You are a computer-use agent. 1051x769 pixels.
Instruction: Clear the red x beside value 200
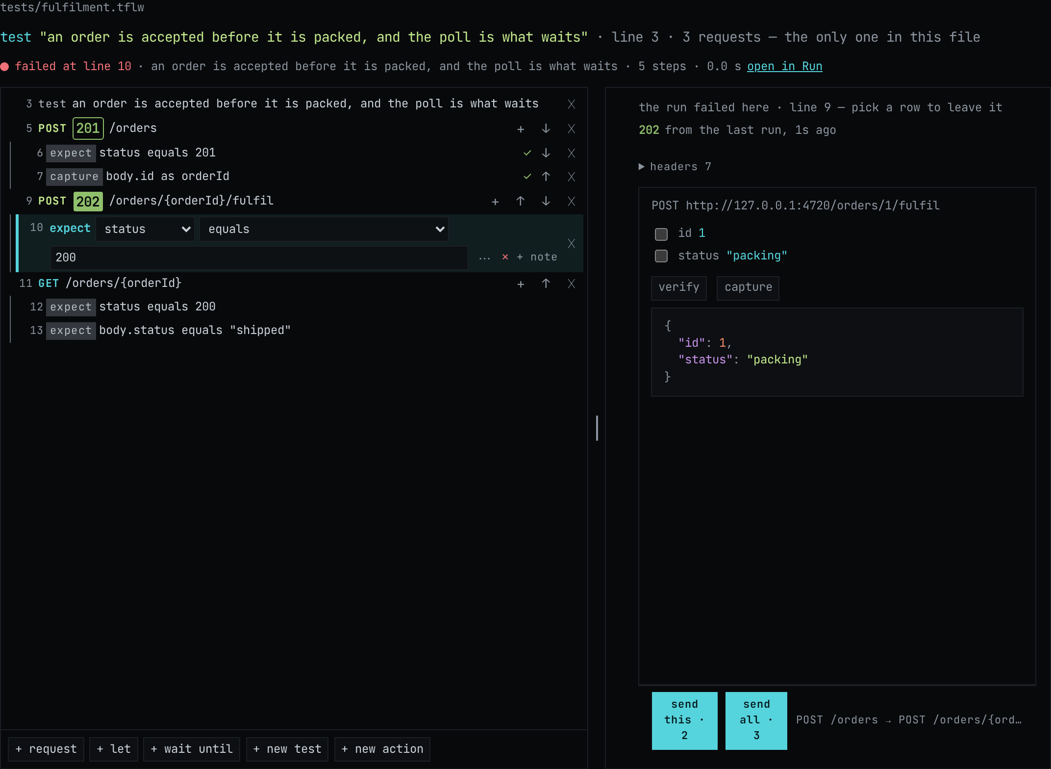point(505,257)
